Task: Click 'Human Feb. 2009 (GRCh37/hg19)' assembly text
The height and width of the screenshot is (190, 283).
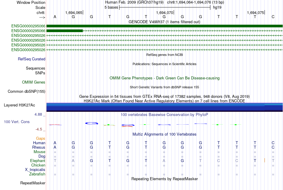Action: pos(134,2)
